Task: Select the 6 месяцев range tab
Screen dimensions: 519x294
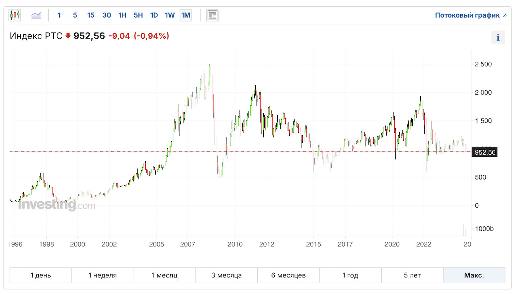Action: tap(288, 275)
